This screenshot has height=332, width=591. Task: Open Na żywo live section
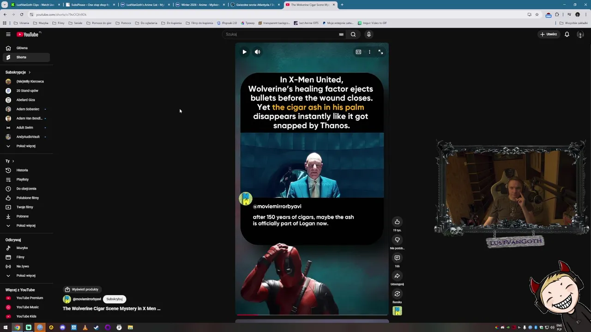click(26, 266)
